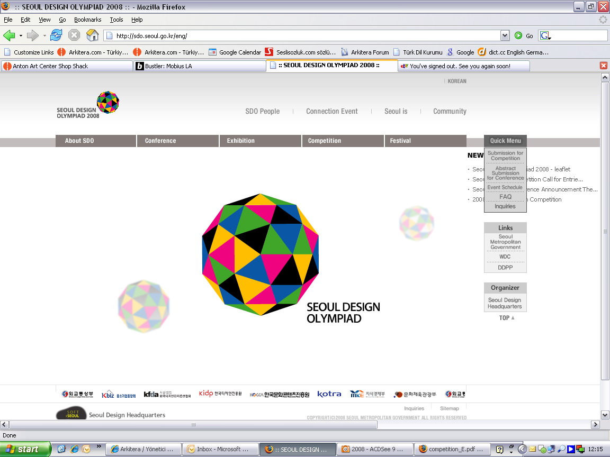The image size is (610, 457).
Task: Open Event Schedule in Quick Menu
Action: (505, 187)
